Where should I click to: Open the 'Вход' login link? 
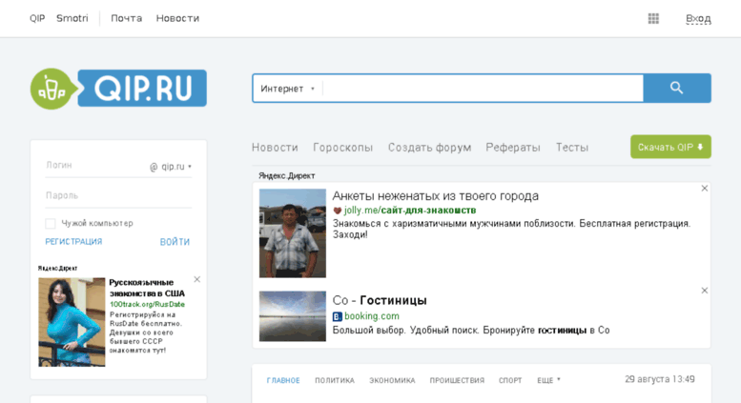698,18
